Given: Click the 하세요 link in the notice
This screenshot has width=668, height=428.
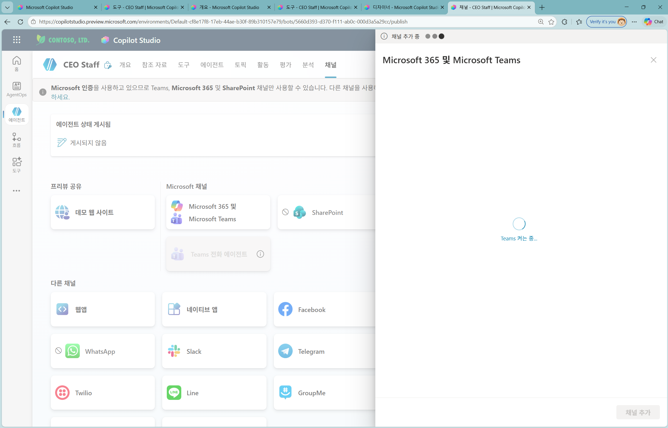Looking at the screenshot, I should point(60,97).
